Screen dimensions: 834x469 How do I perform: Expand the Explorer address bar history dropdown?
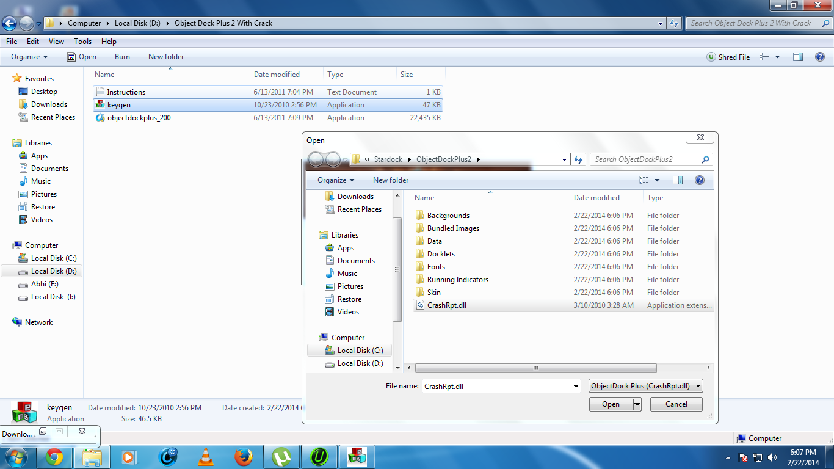point(661,23)
